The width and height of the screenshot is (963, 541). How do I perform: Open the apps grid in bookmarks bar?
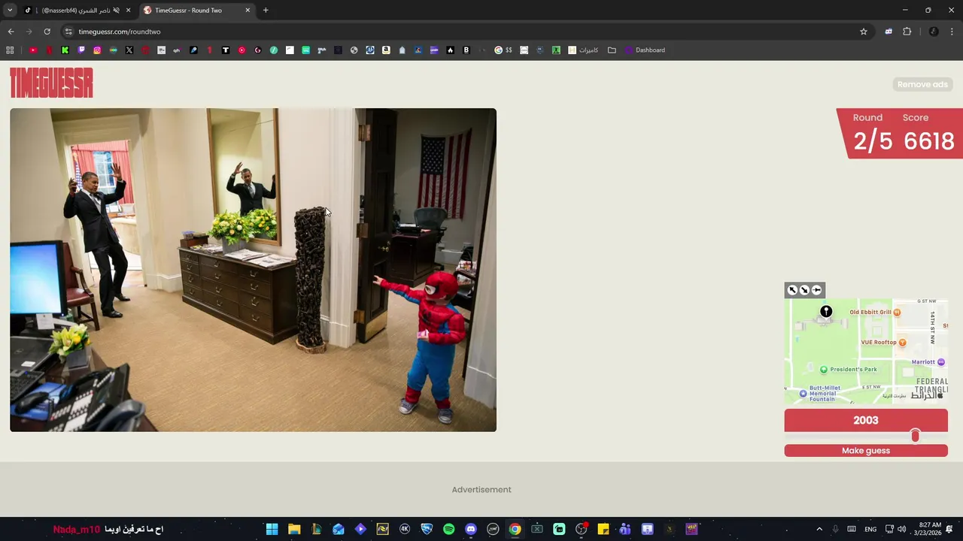10,50
